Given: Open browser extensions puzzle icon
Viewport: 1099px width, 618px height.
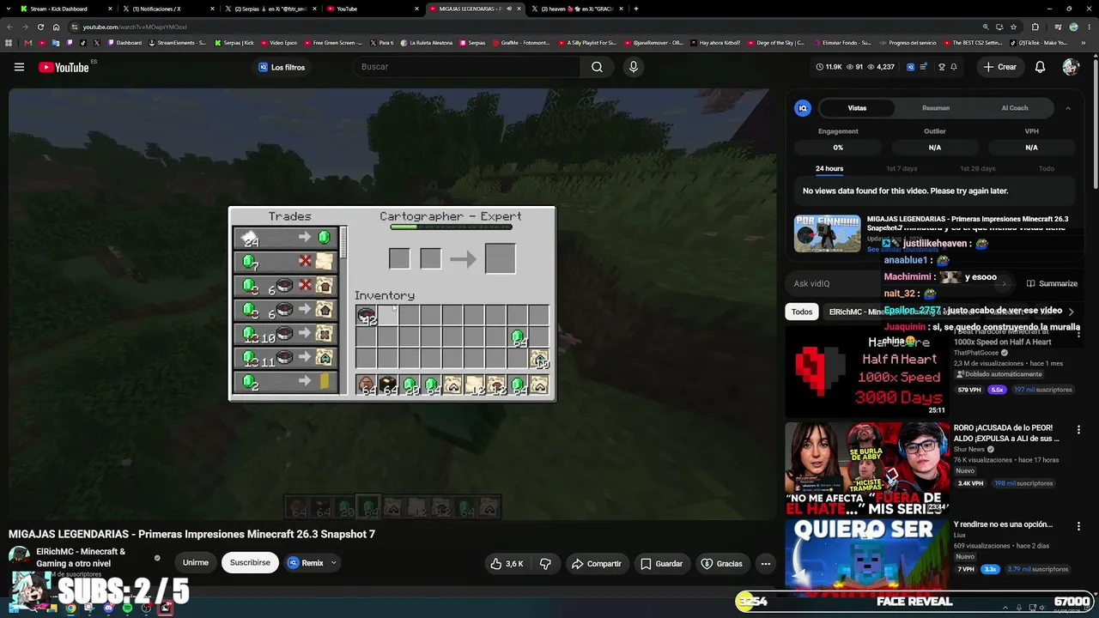Looking at the screenshot, I should tap(1035, 27).
